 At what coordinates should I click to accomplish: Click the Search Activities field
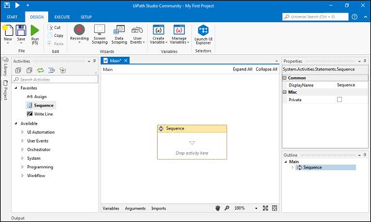(x=55, y=80)
